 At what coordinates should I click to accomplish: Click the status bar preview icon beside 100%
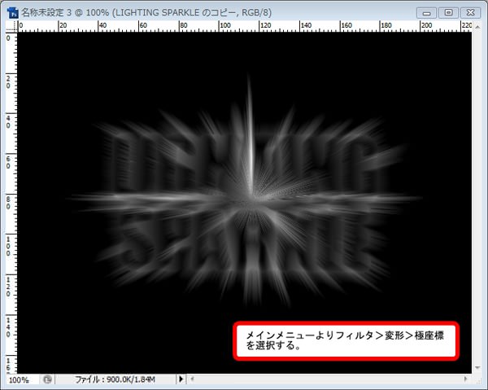click(47, 379)
